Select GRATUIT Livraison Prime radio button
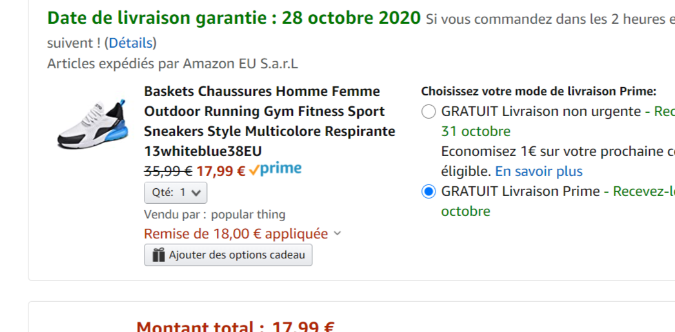This screenshot has width=675, height=332. coord(428,191)
